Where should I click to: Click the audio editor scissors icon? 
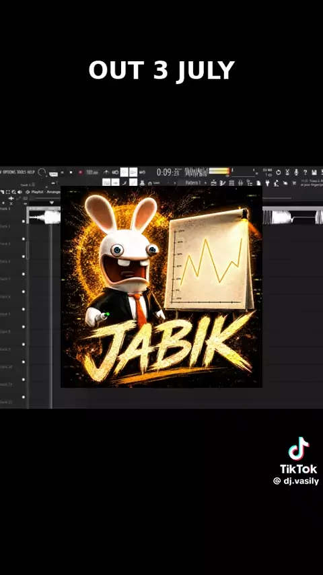pyautogui.click(x=287, y=172)
